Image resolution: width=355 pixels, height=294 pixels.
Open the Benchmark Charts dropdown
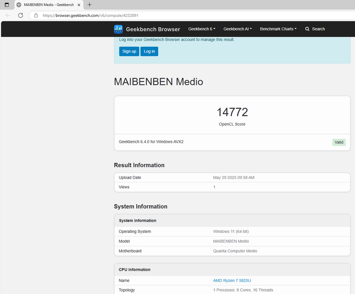tap(278, 29)
